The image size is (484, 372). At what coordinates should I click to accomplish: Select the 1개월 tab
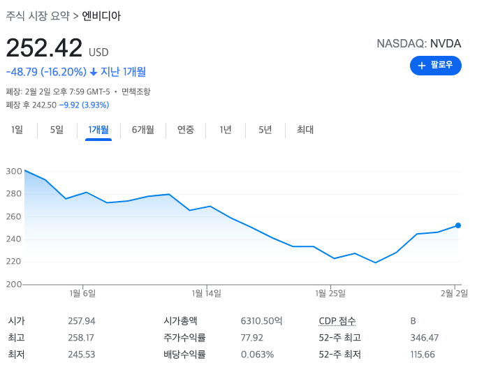point(98,130)
